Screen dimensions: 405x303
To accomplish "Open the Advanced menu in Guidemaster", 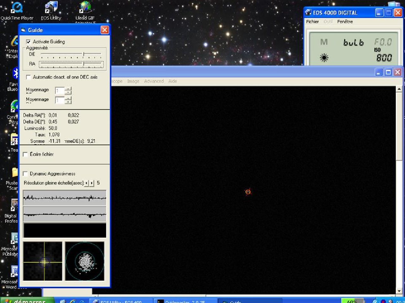I will coord(154,81).
